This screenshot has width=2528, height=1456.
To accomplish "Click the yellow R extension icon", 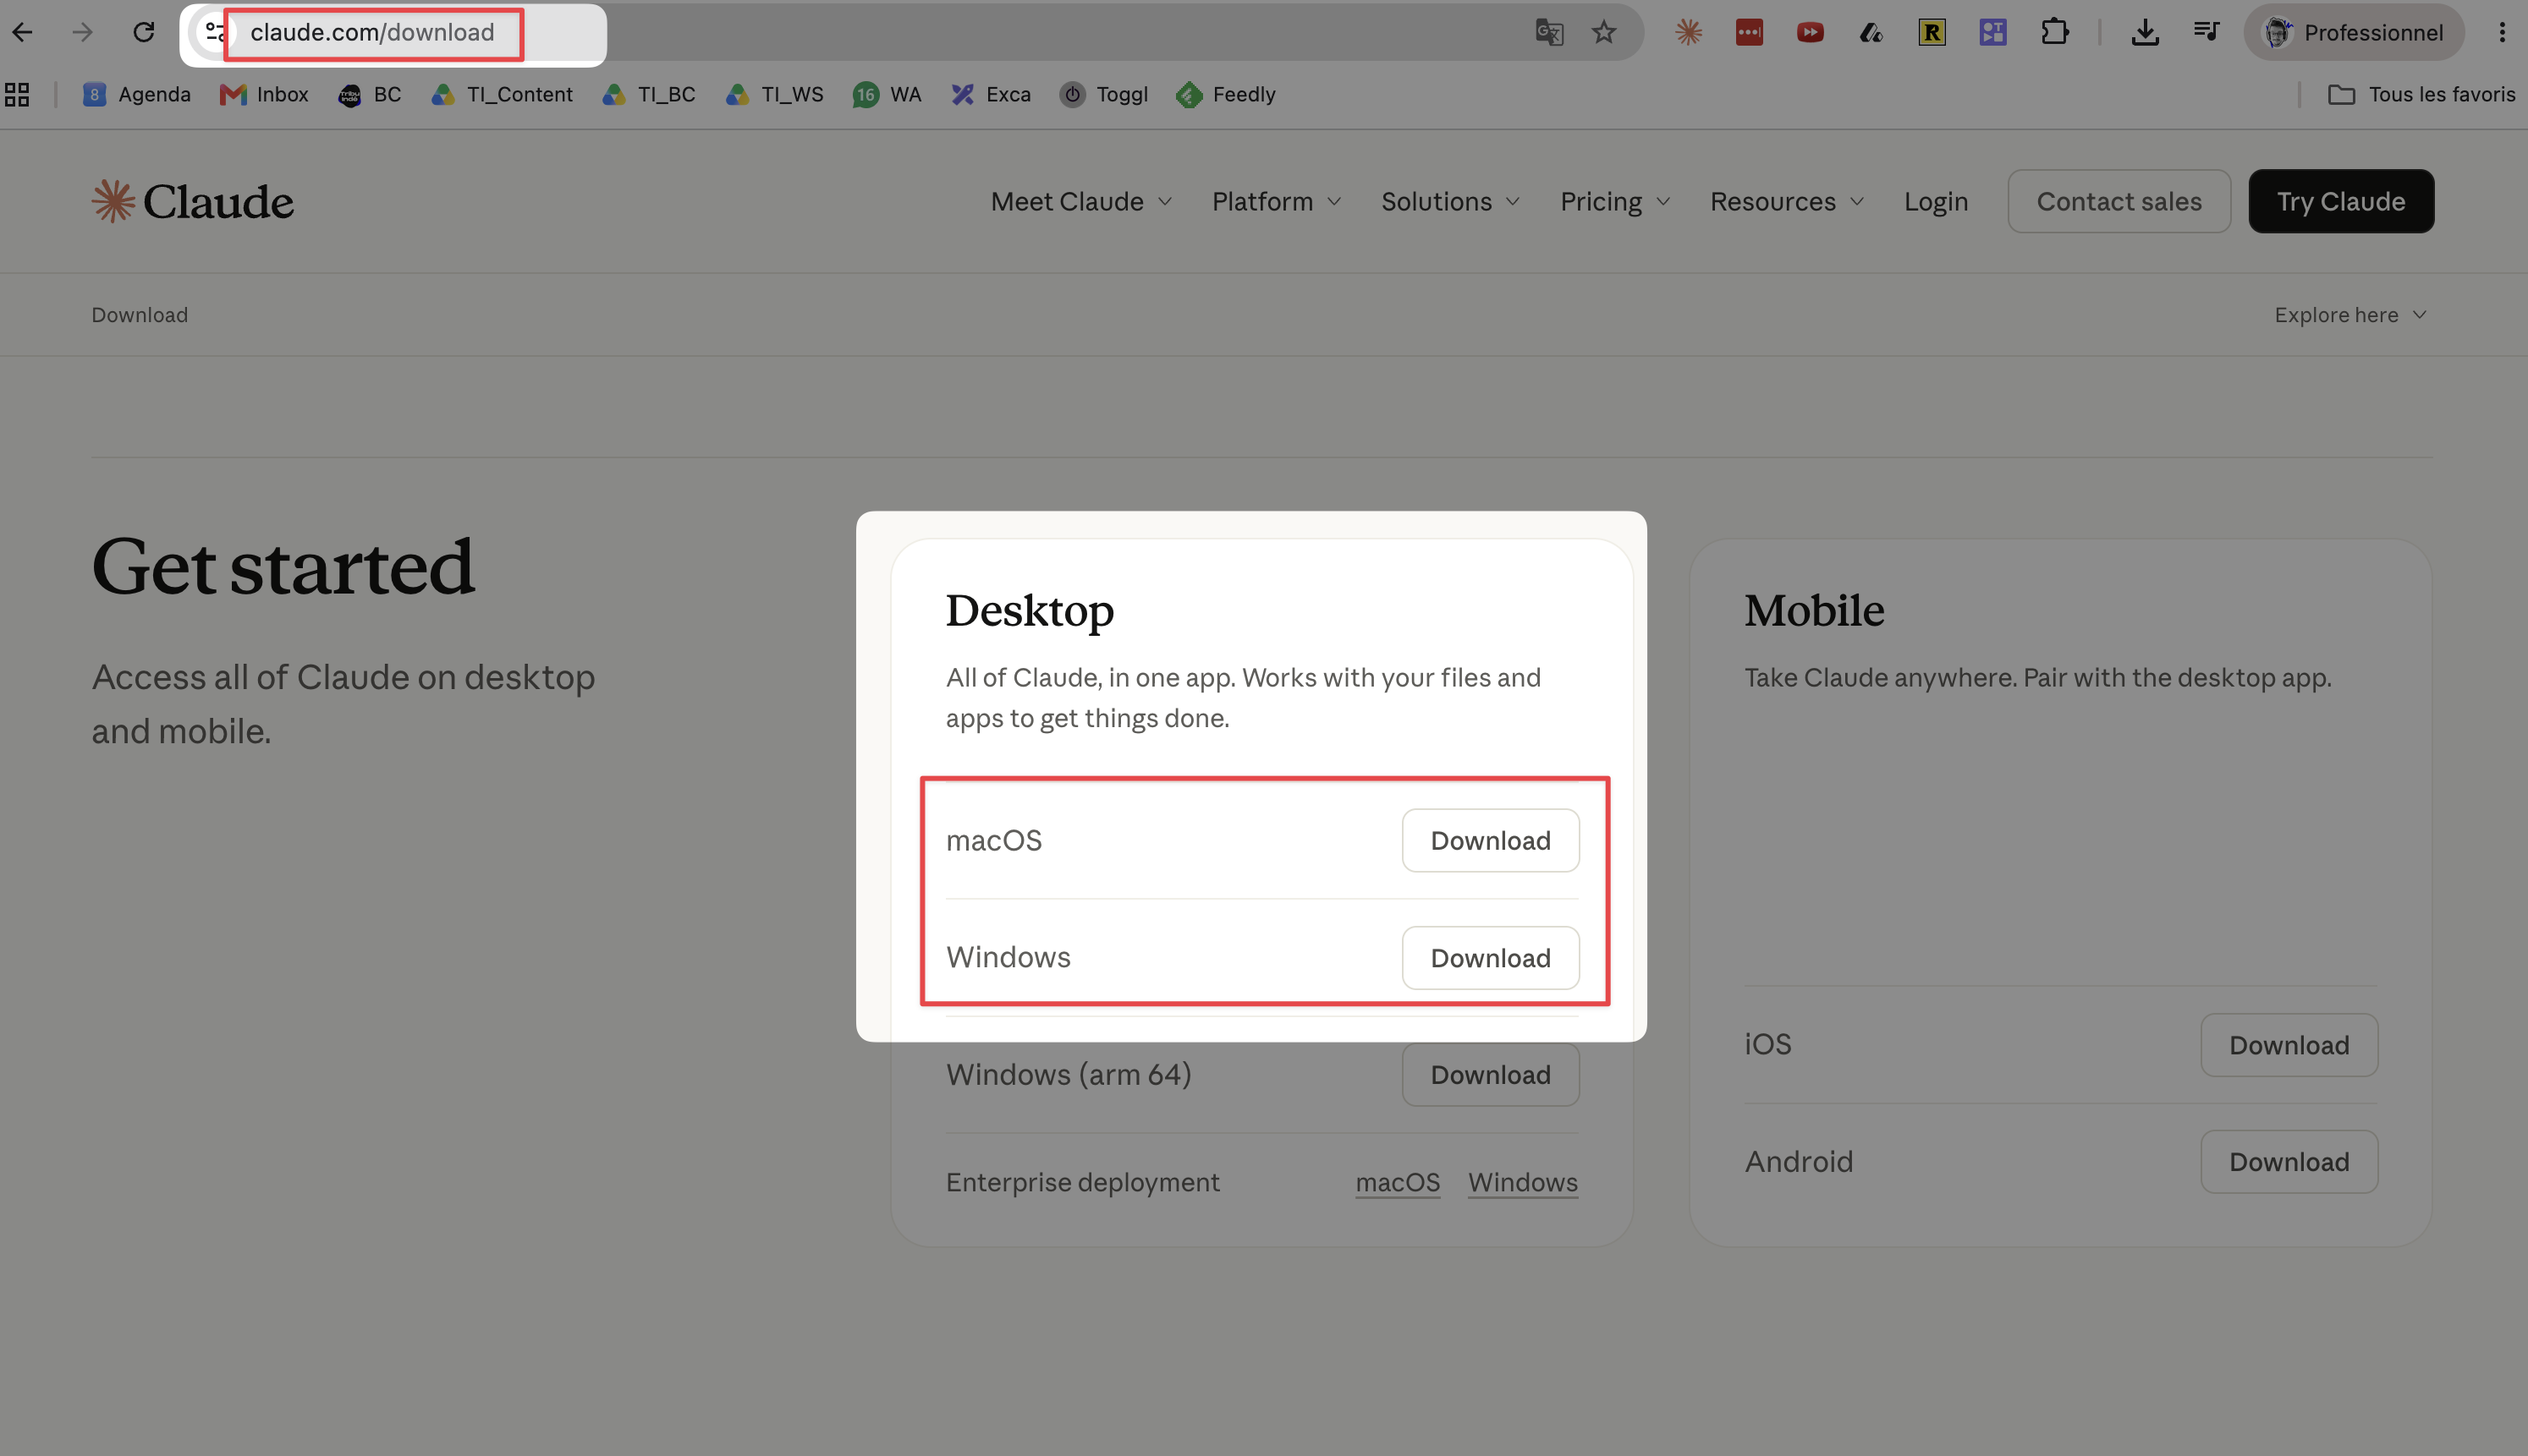I will pyautogui.click(x=1932, y=32).
